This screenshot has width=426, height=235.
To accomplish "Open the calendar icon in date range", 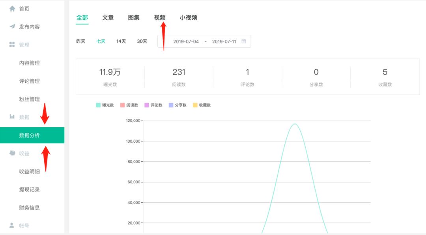I will 244,41.
